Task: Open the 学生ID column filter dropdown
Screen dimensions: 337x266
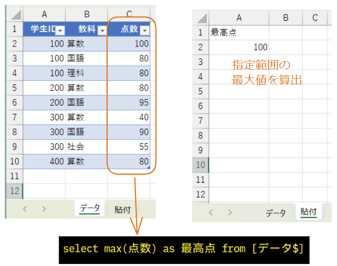Action: [x=60, y=31]
